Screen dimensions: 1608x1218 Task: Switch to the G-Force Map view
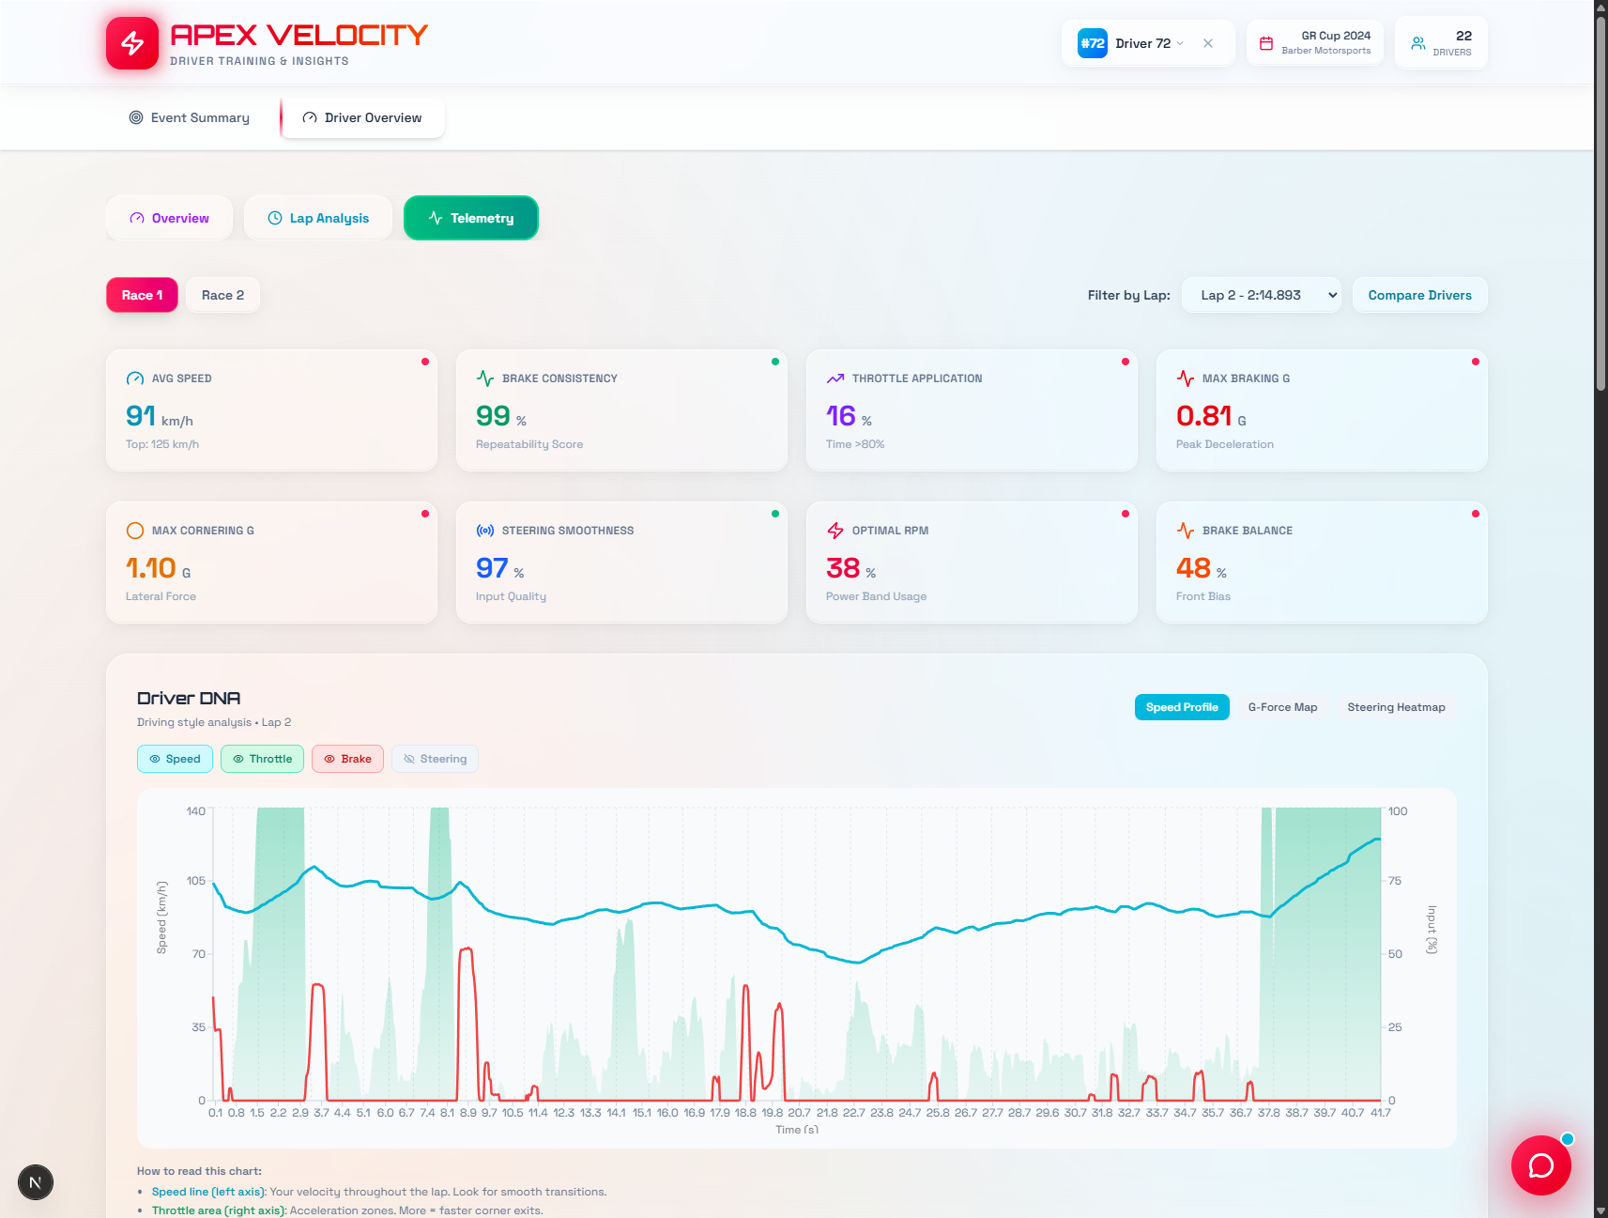[1282, 707]
